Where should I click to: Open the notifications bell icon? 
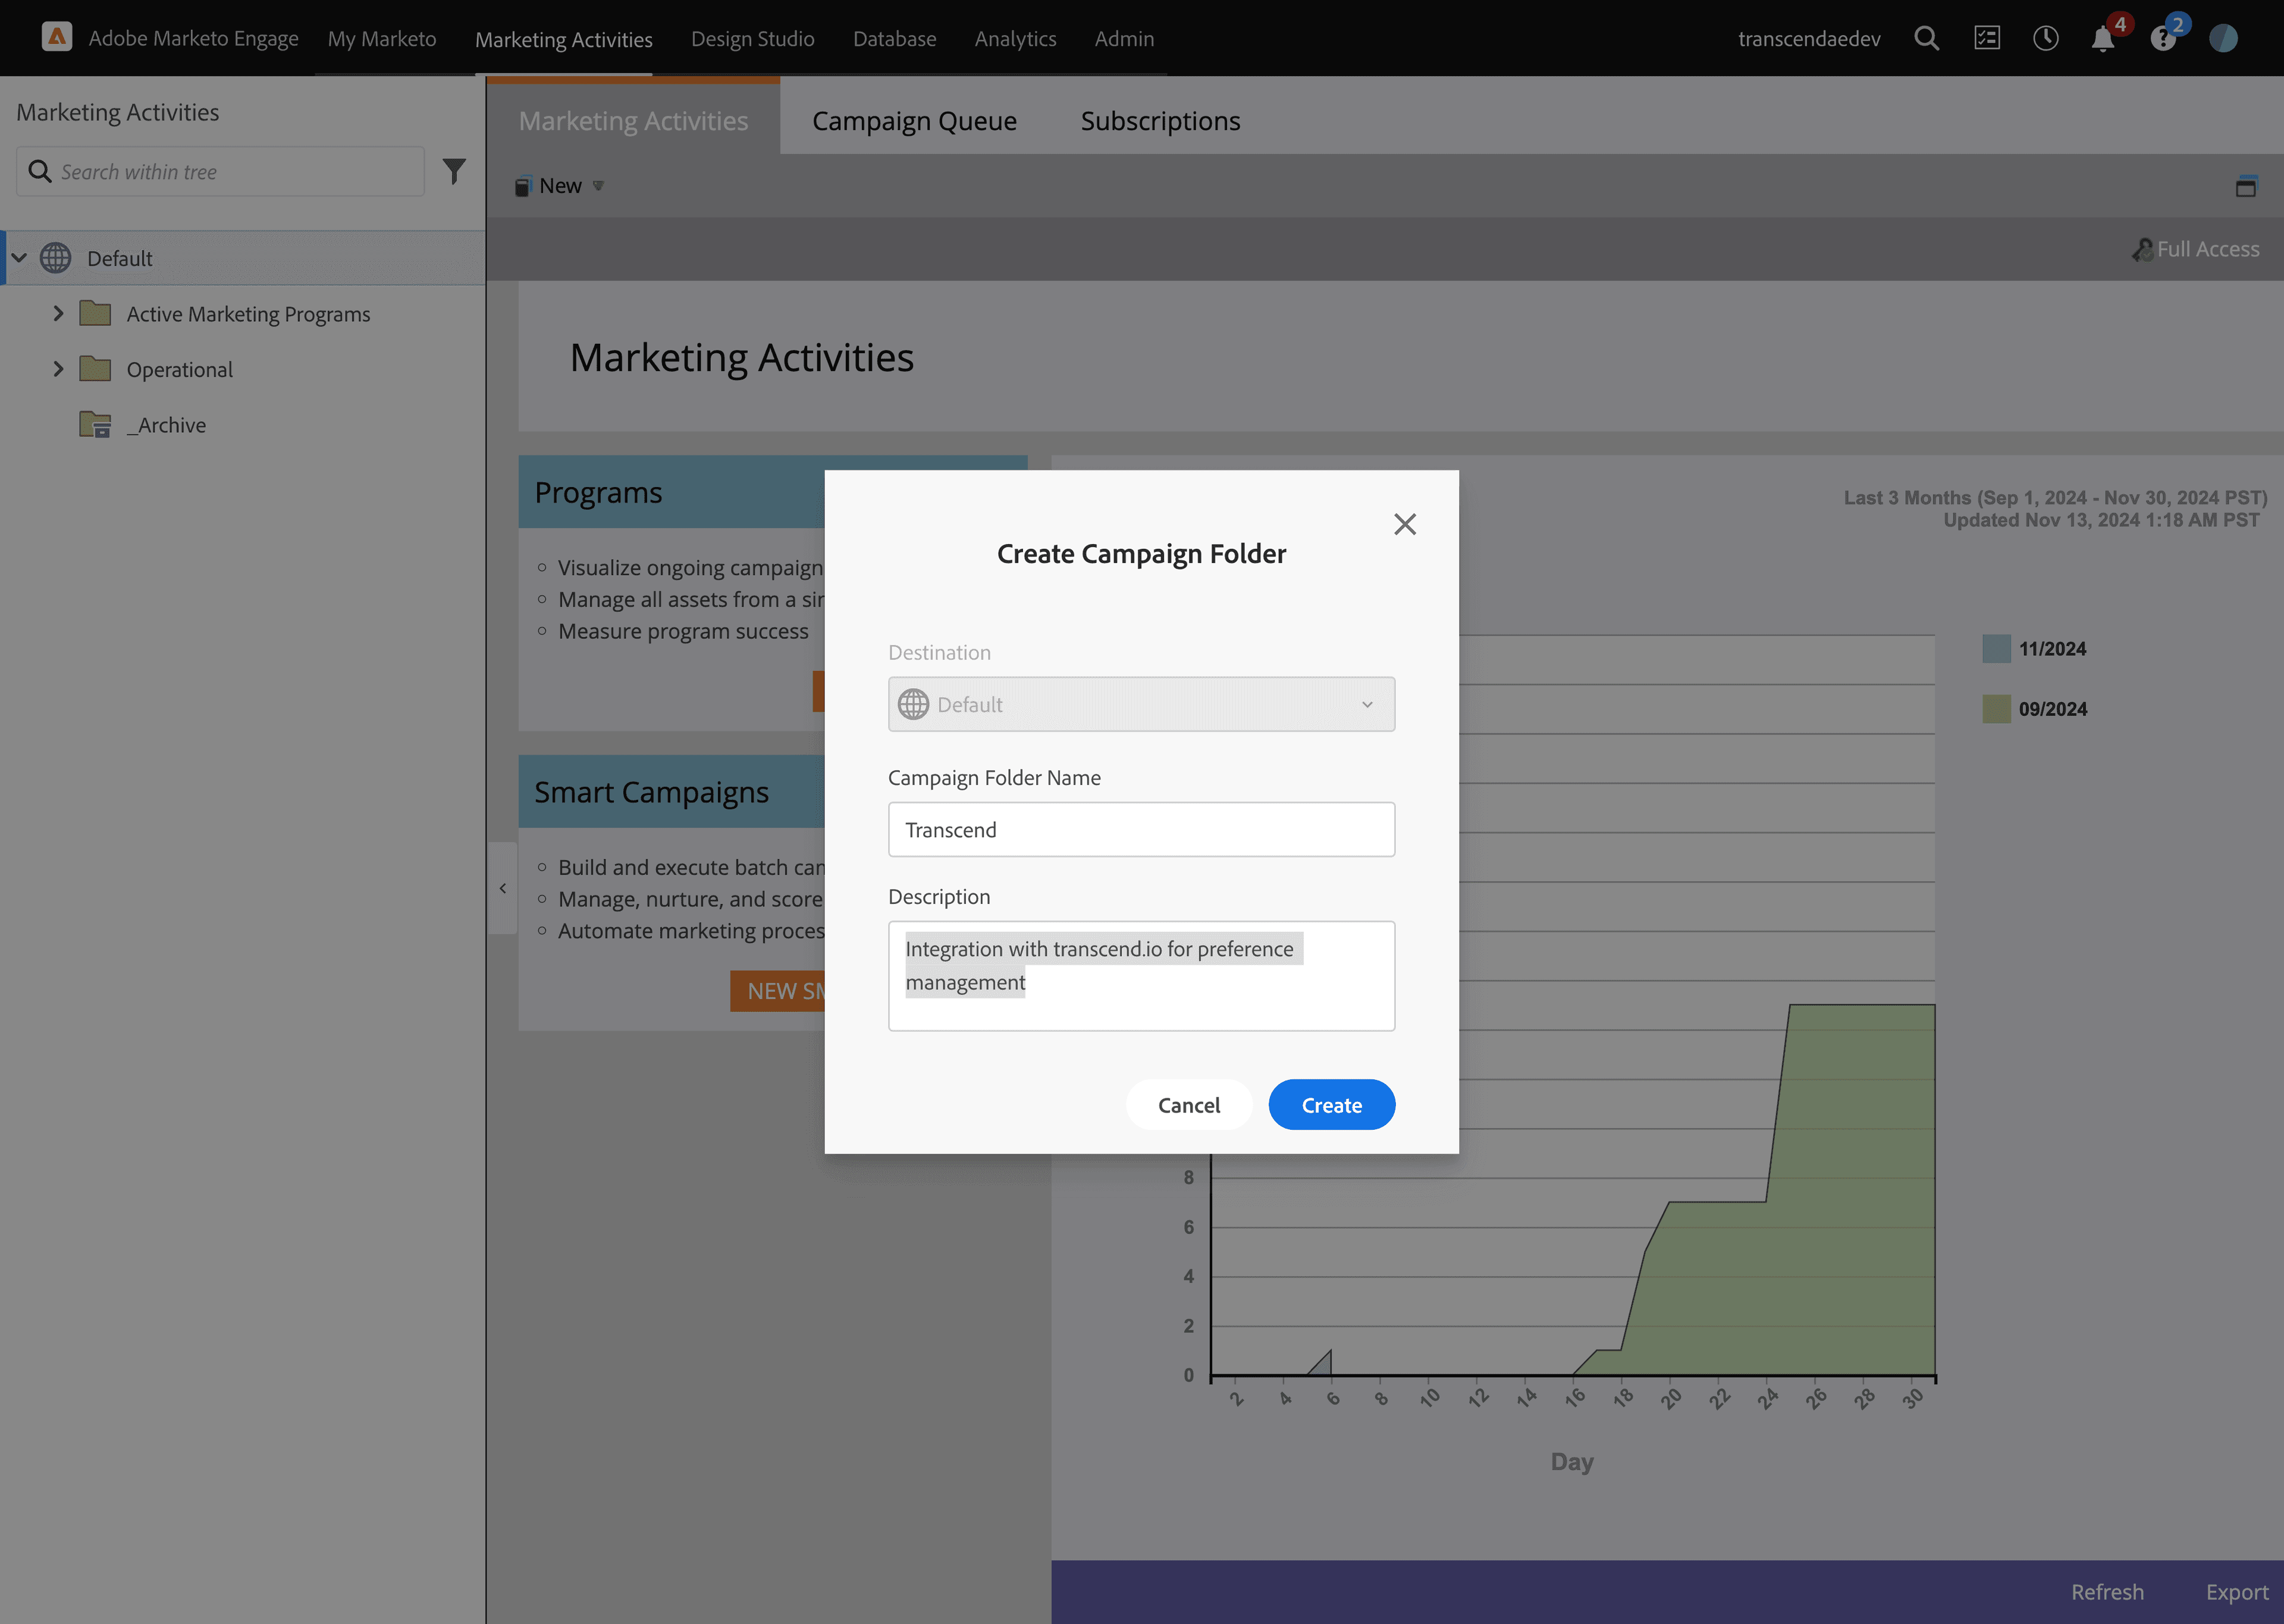point(2102,40)
